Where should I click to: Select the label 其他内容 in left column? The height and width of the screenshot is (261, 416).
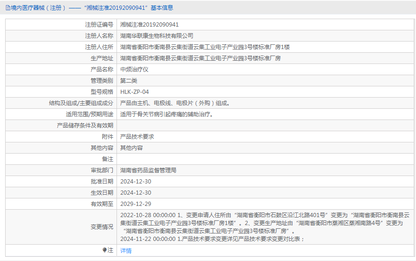102,148
